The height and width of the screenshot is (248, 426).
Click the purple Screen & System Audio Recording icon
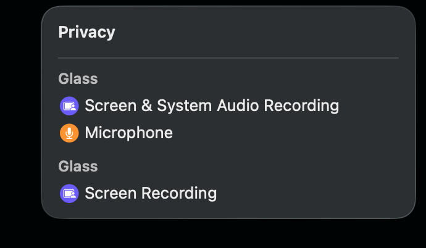pos(69,106)
